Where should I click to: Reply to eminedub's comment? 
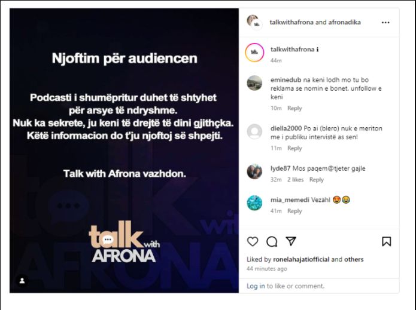(x=294, y=108)
